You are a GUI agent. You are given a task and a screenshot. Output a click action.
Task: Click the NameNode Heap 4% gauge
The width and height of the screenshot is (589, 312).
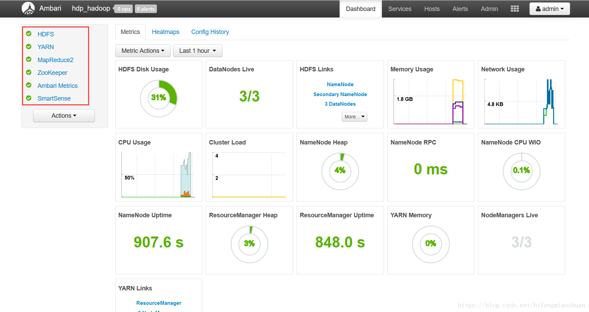pyautogui.click(x=340, y=171)
